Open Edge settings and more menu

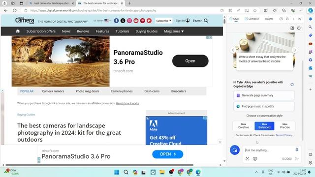302,10
